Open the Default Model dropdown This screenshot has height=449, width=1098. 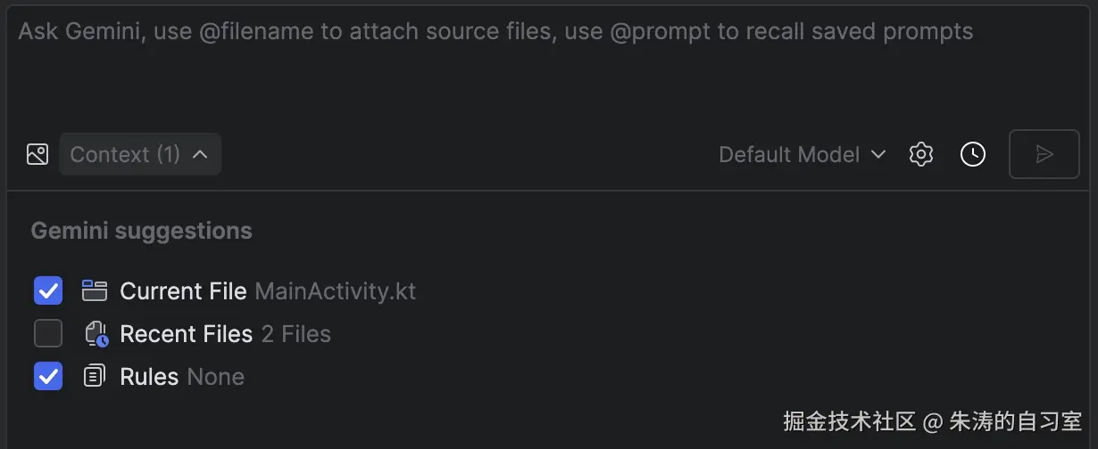click(x=801, y=154)
